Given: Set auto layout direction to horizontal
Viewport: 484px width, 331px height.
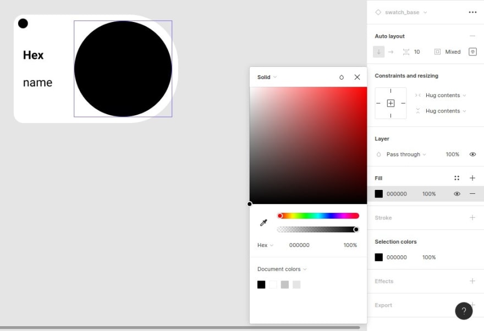Looking at the screenshot, I should tap(391, 52).
